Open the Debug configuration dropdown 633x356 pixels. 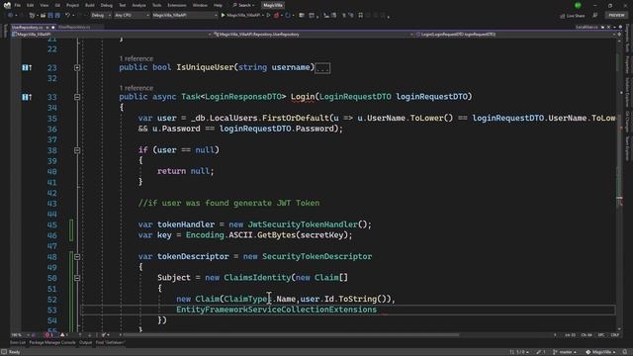101,16
